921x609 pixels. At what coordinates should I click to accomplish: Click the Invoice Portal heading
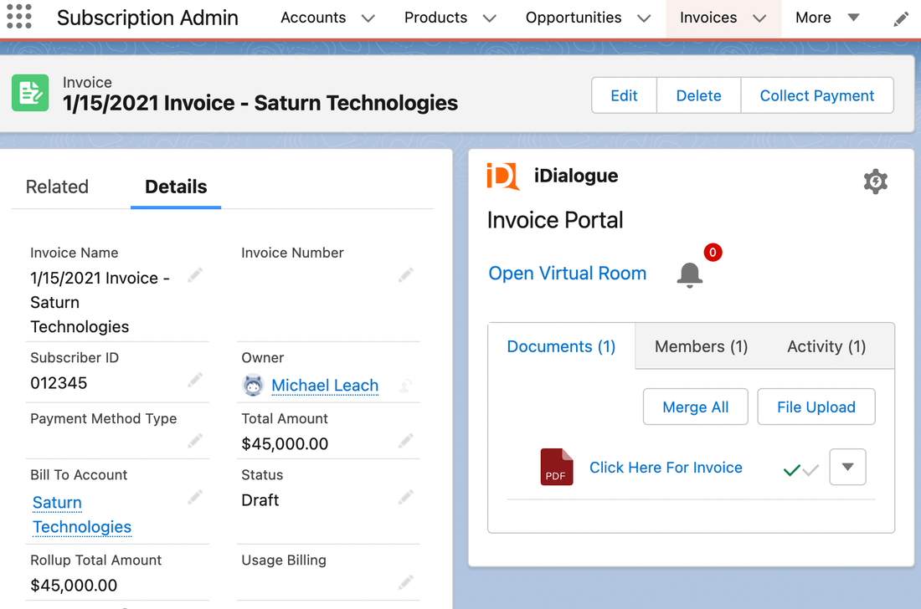tap(555, 220)
